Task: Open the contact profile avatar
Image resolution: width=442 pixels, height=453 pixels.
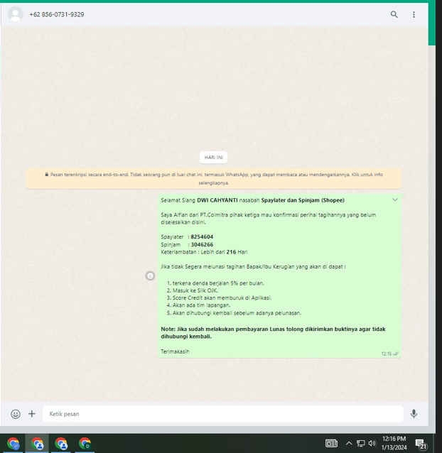Action: (x=16, y=14)
